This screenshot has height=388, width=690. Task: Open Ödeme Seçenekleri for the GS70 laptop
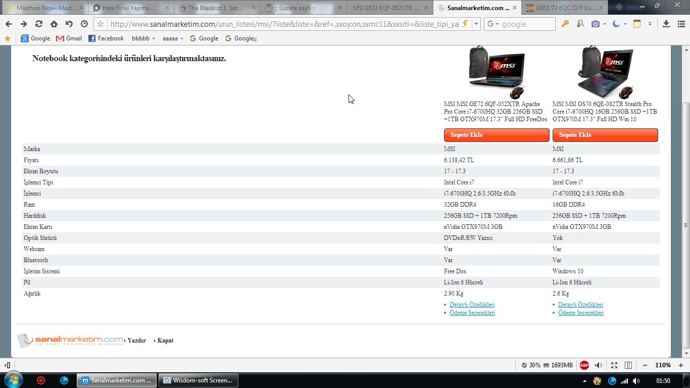pyautogui.click(x=581, y=313)
